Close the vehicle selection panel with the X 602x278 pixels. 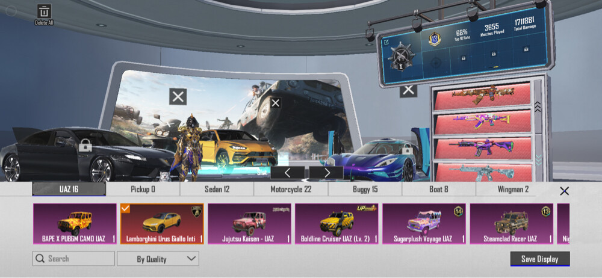click(x=564, y=191)
